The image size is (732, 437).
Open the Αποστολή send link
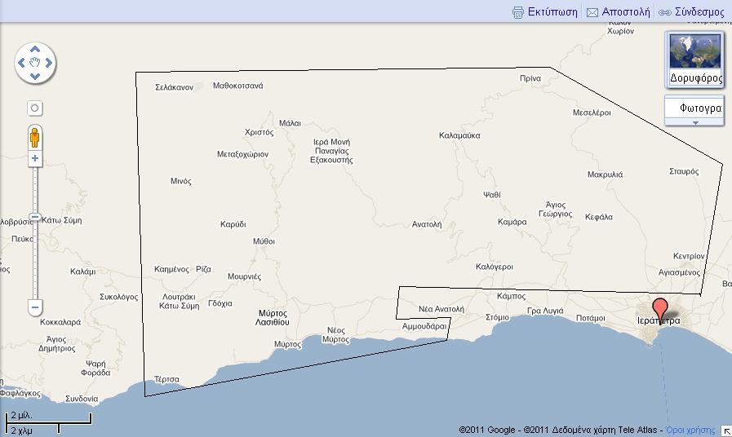click(x=626, y=12)
